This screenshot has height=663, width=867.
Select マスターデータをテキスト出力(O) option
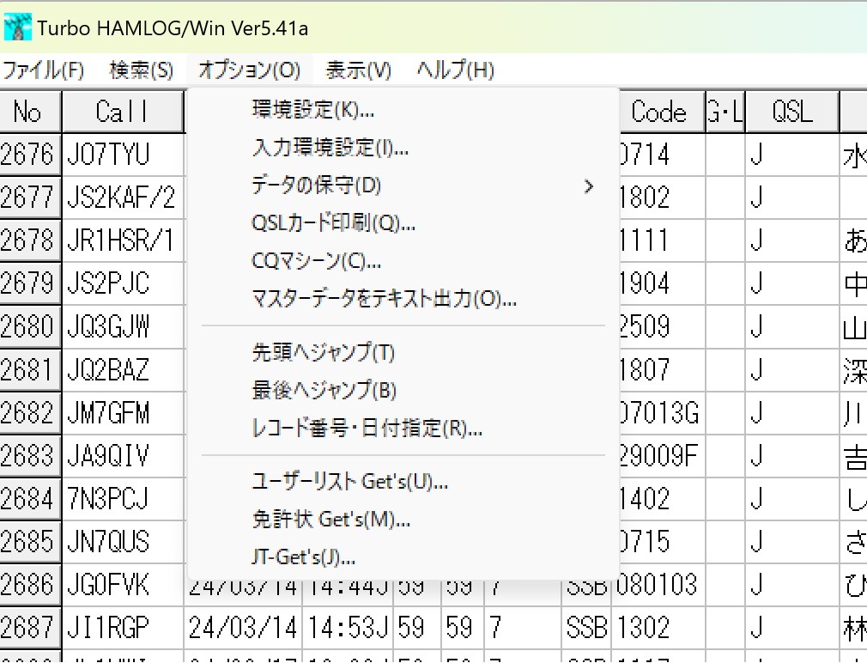384,299
